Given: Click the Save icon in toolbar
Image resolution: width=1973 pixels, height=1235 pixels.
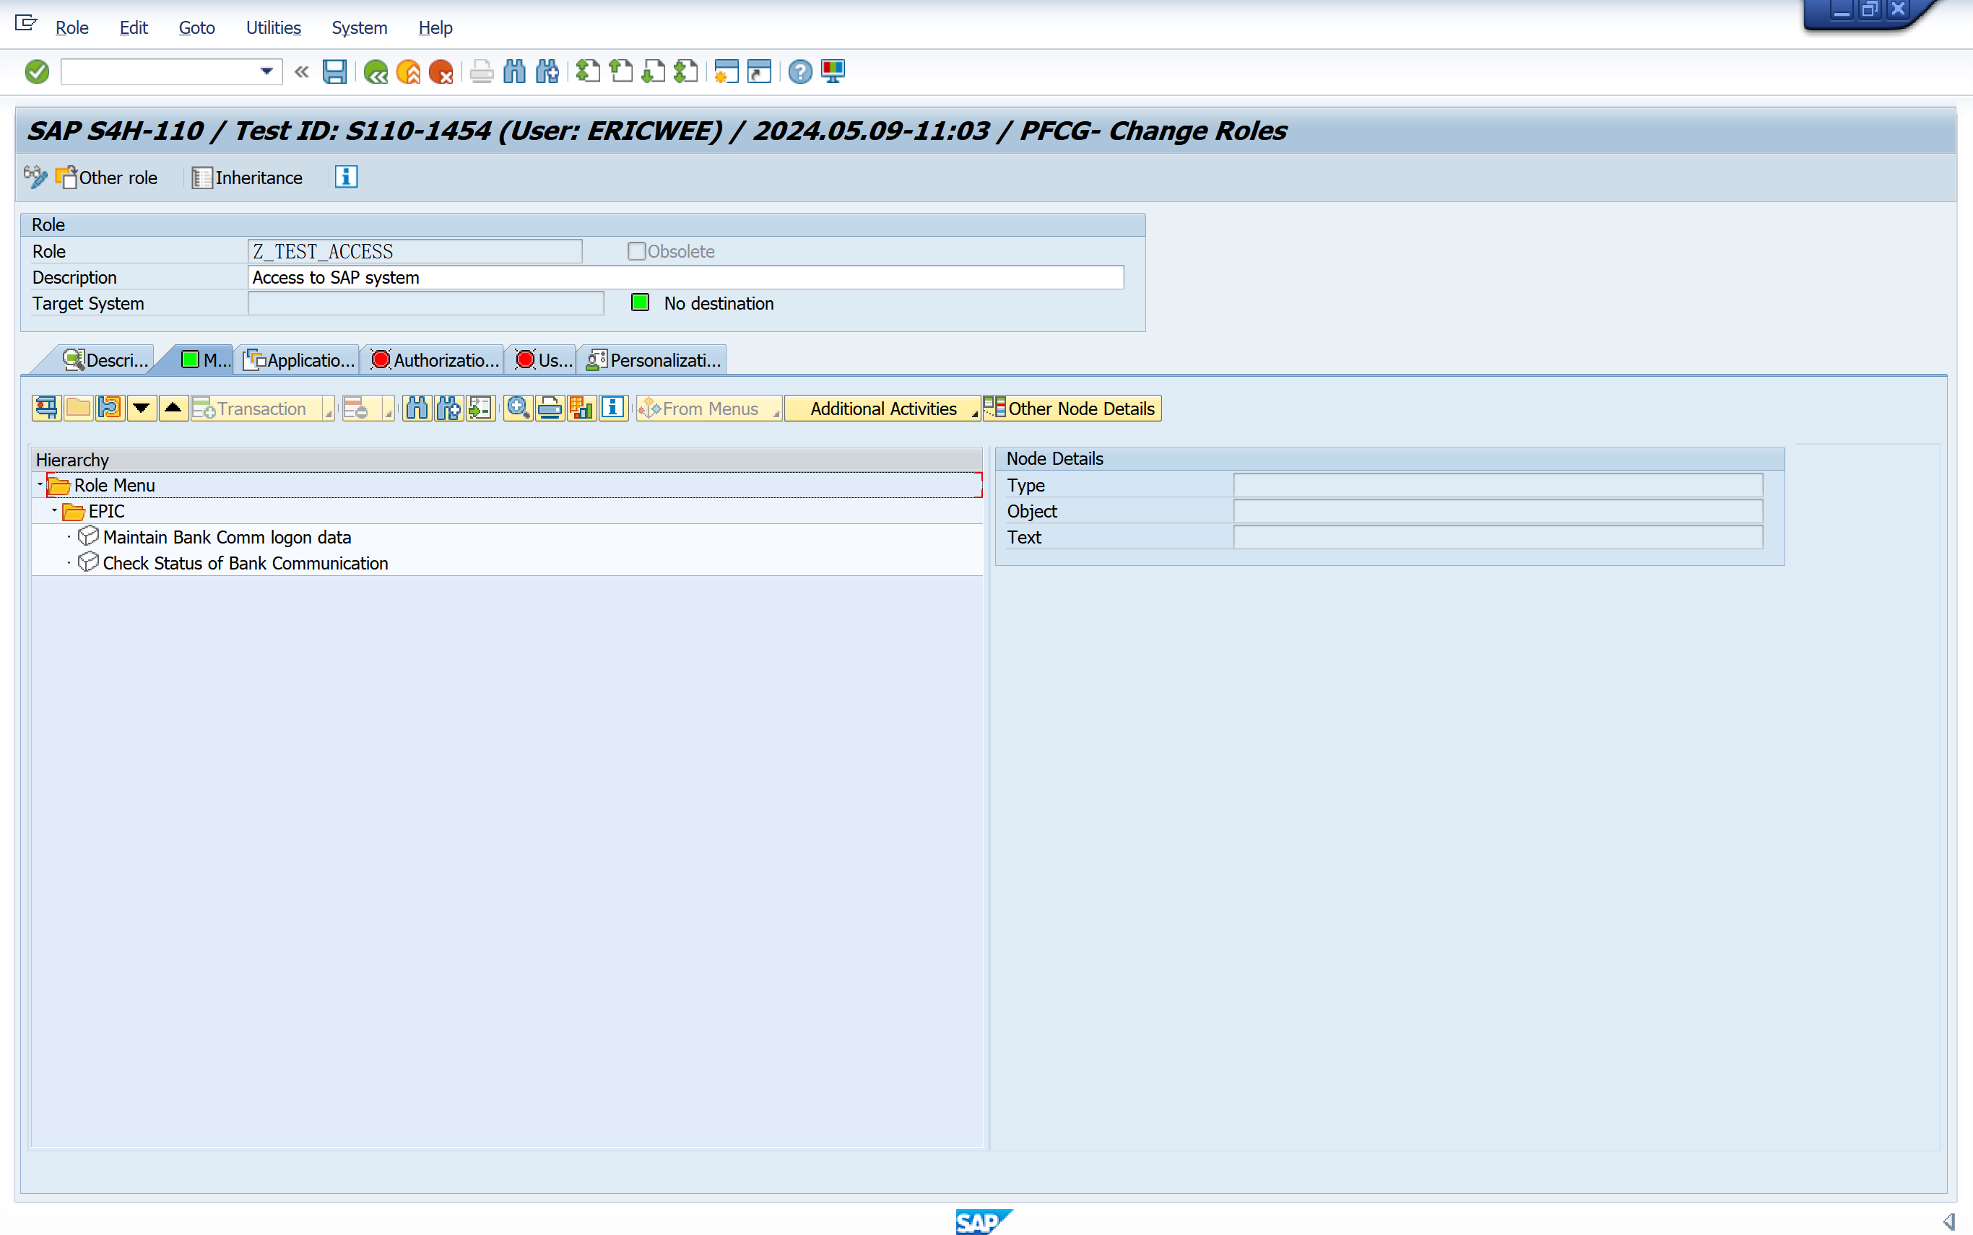Looking at the screenshot, I should click(334, 72).
